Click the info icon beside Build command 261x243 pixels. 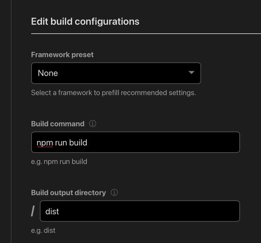click(93, 124)
